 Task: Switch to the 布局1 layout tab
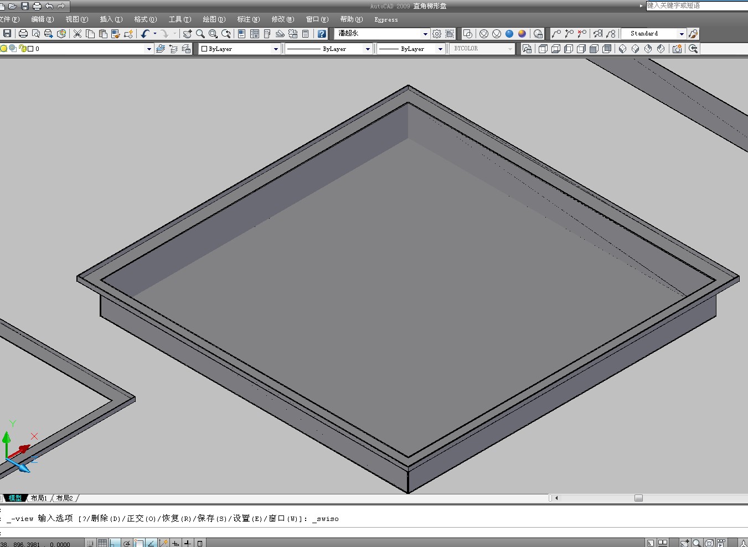pyautogui.click(x=39, y=498)
